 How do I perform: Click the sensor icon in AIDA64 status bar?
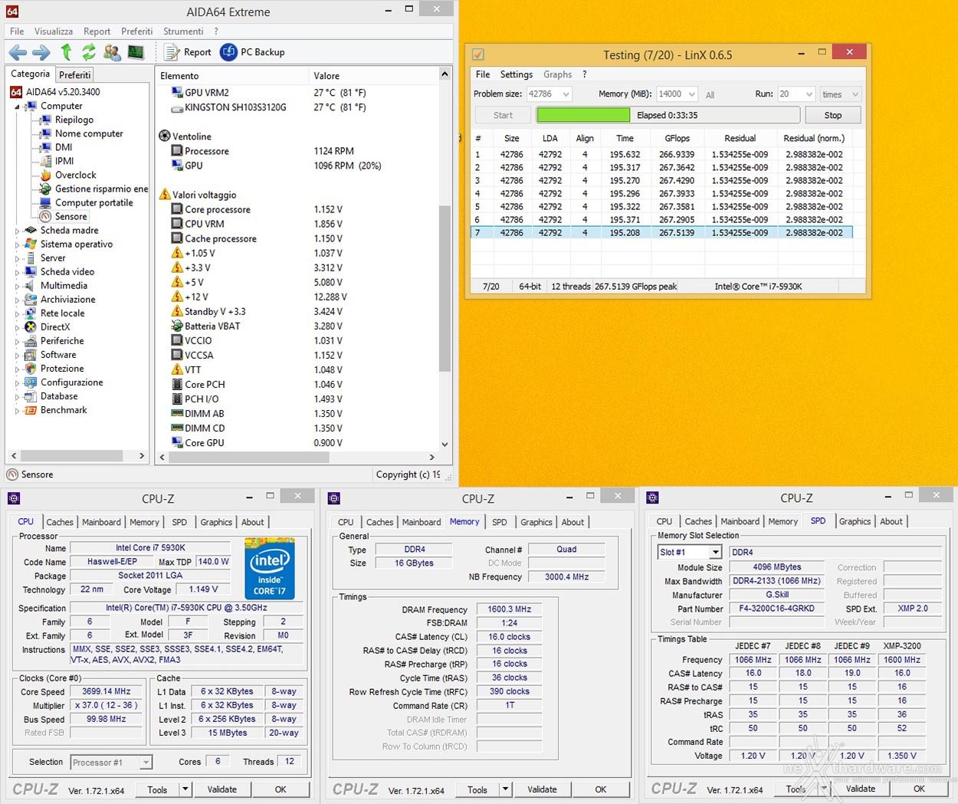(x=12, y=474)
